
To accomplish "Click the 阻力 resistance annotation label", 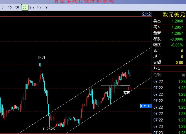I will 41,58.
